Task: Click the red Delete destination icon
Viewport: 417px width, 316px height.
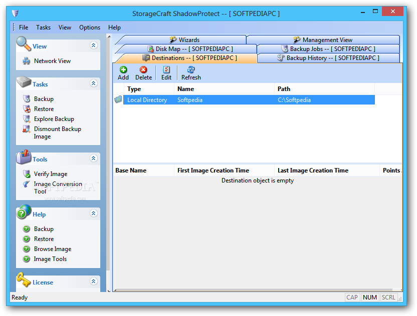Action: 143,70
